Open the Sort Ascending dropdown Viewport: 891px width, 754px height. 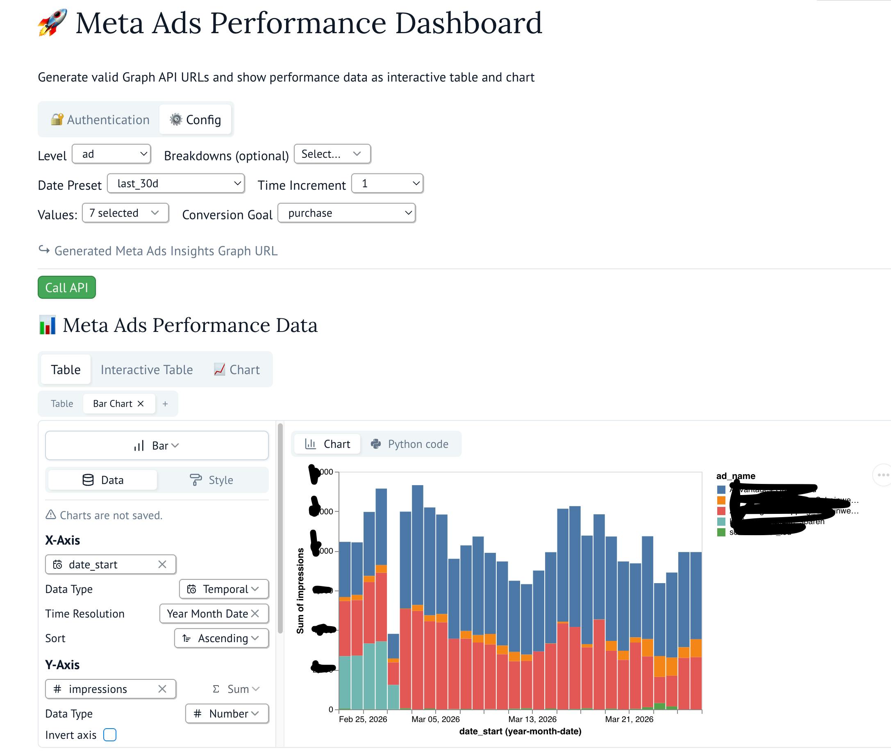221,638
